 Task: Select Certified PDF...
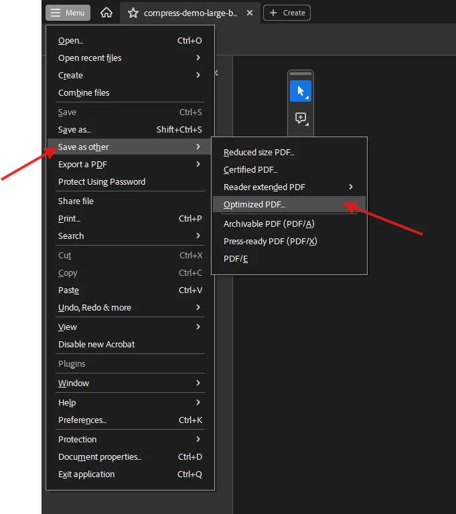click(x=289, y=170)
